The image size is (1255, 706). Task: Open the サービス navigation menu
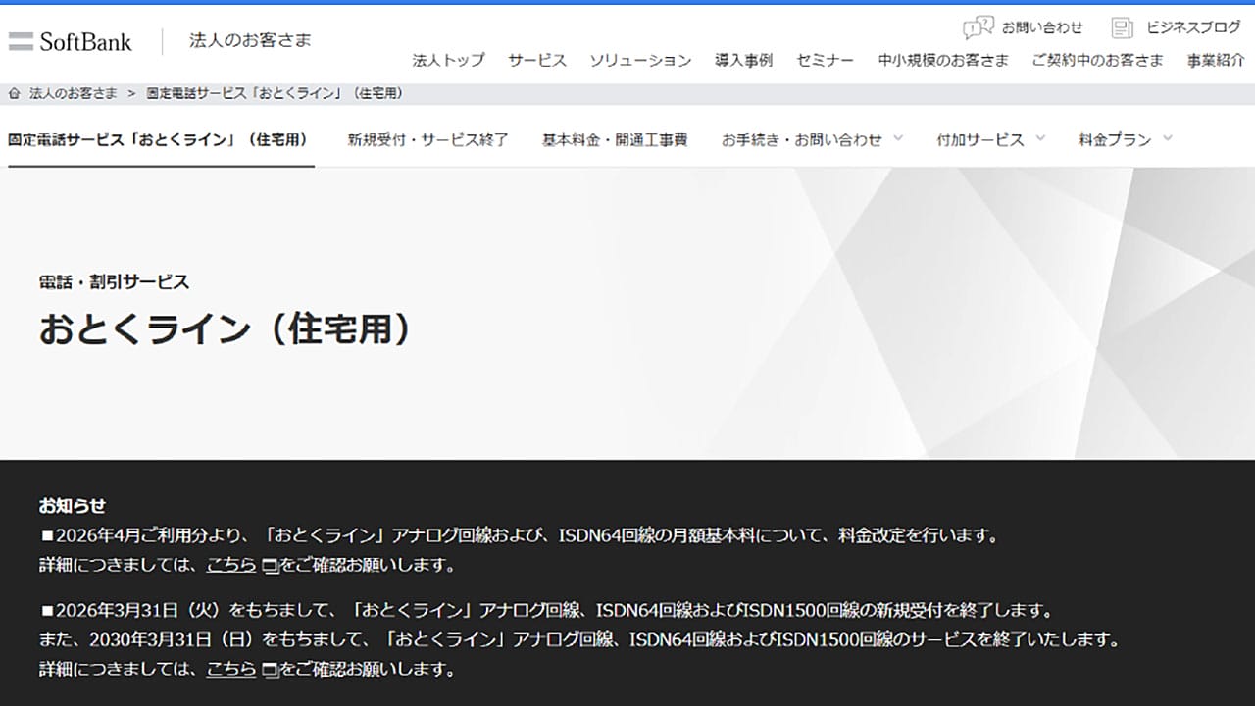tap(536, 60)
